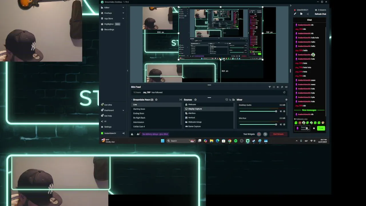This screenshot has width=366, height=206.
Task: Filter Mini Feed events with funnel icon
Action: [270, 87]
